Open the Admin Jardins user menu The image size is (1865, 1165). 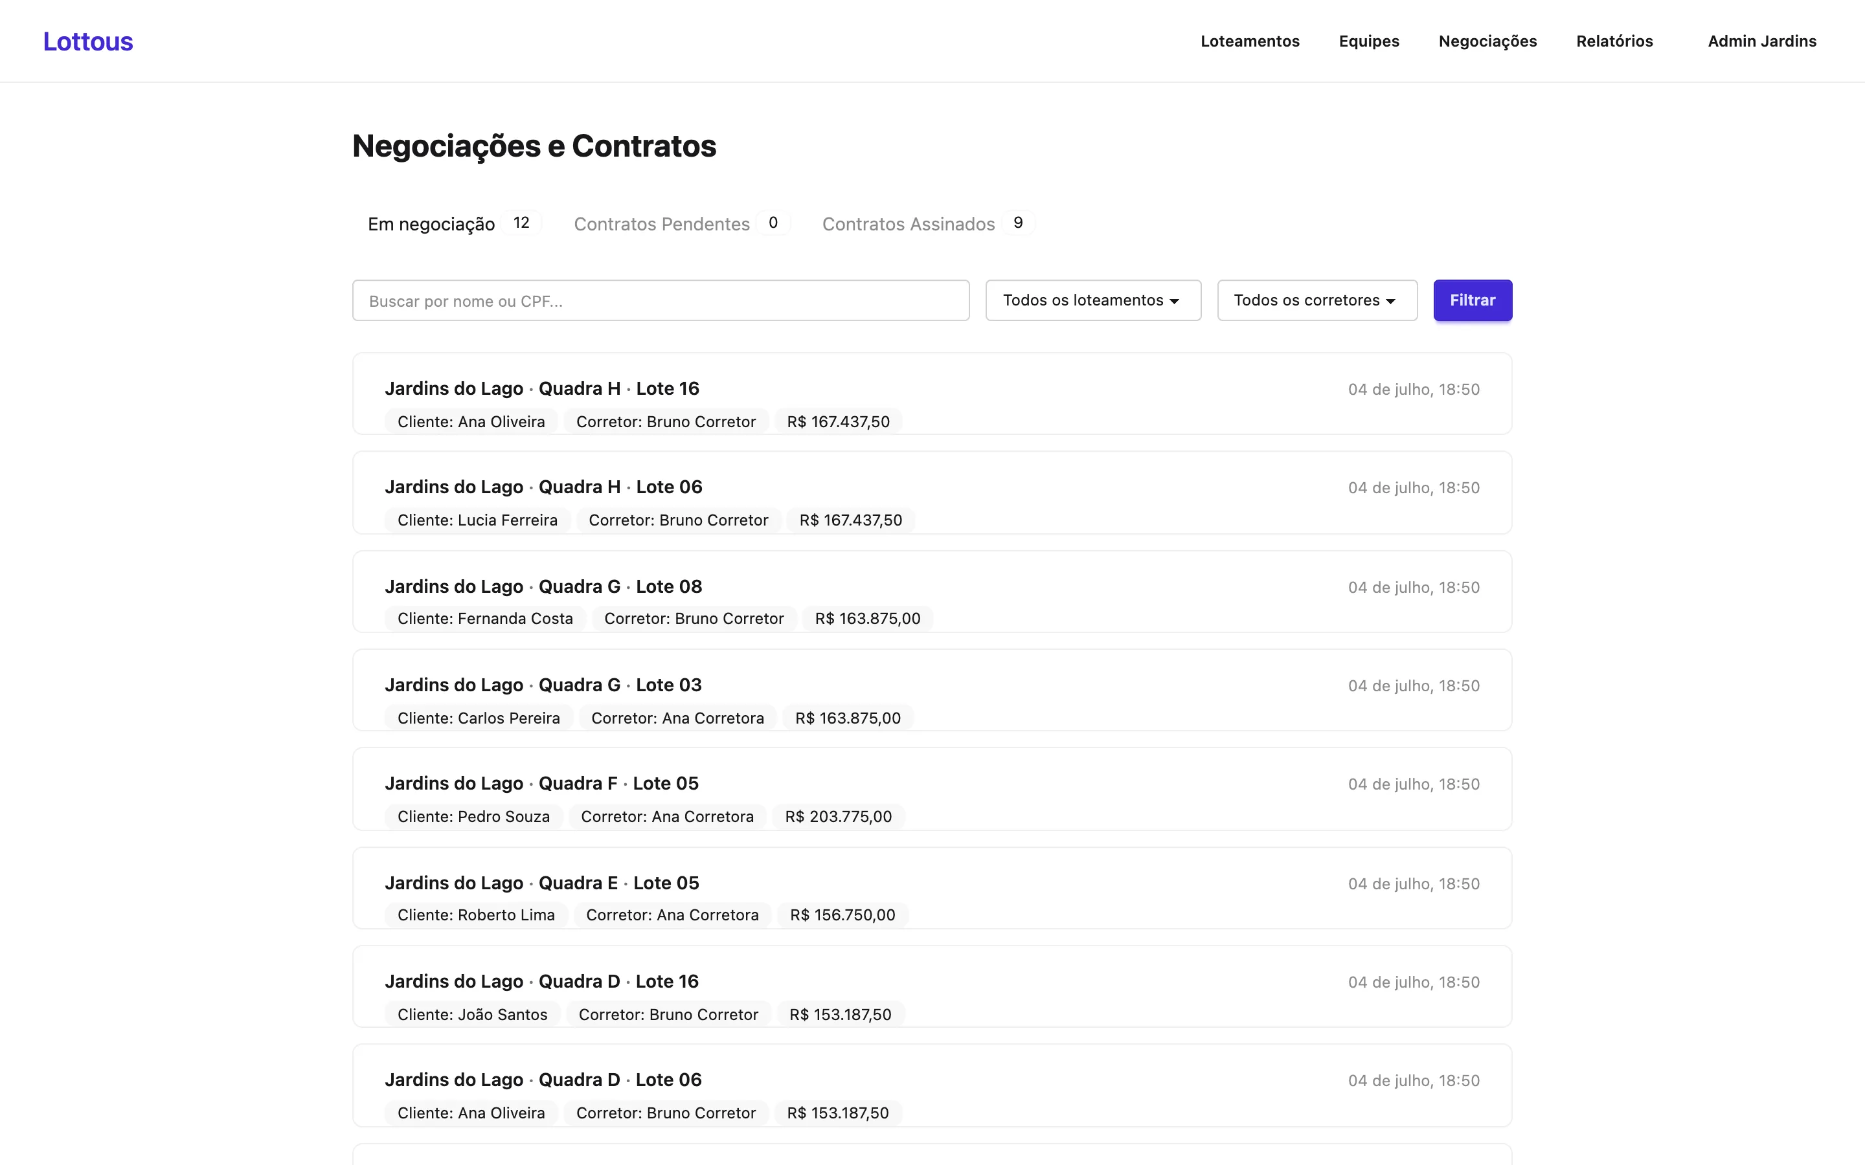click(1762, 41)
